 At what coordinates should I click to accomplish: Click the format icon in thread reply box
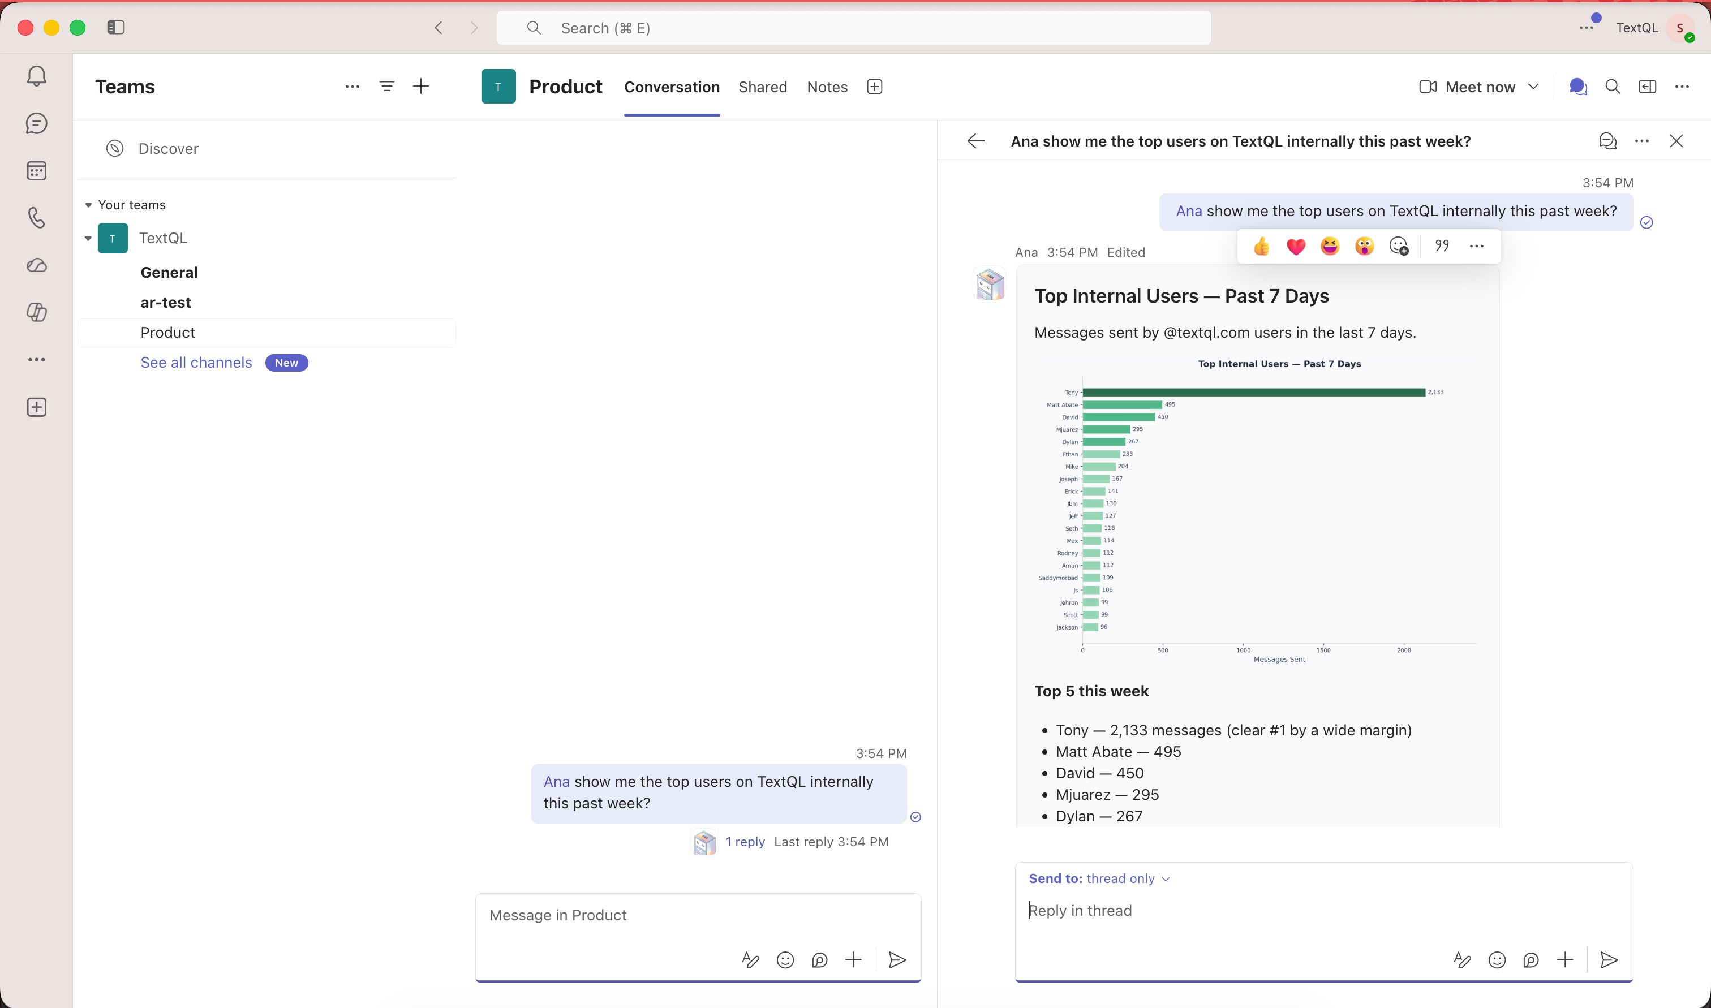click(1463, 960)
